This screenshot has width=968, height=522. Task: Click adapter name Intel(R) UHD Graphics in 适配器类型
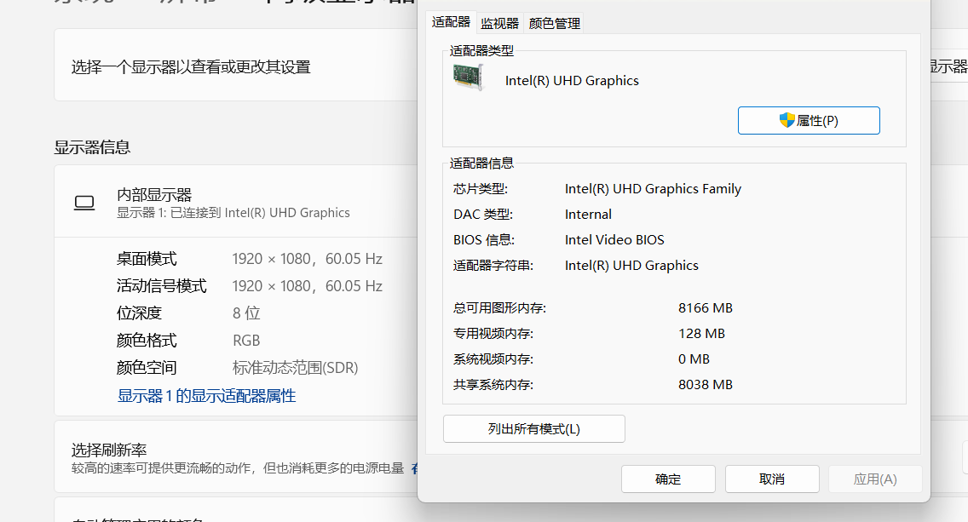572,81
